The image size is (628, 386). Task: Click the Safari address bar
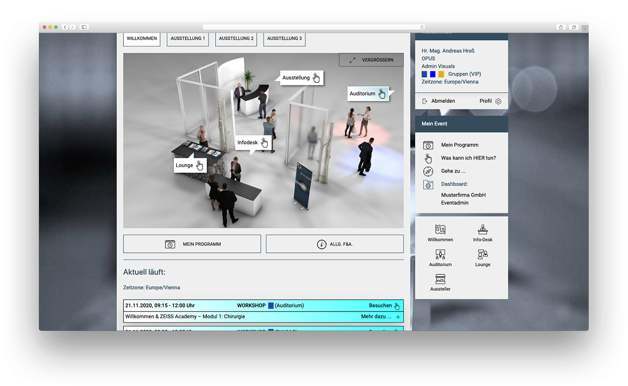[314, 27]
